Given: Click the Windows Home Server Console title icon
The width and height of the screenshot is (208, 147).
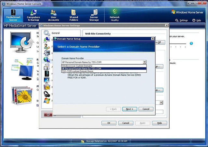Looking at the screenshot, I should 4,4.
